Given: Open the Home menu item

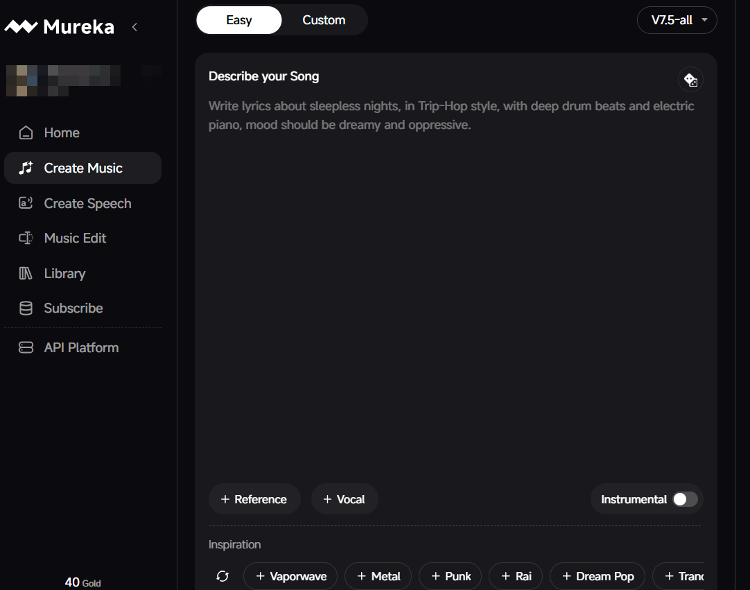Looking at the screenshot, I should [x=82, y=132].
